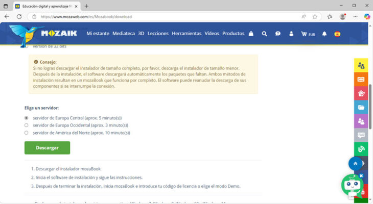The height and width of the screenshot is (204, 373).
Task: Close the chatbot with its small X
Action: click(x=361, y=176)
